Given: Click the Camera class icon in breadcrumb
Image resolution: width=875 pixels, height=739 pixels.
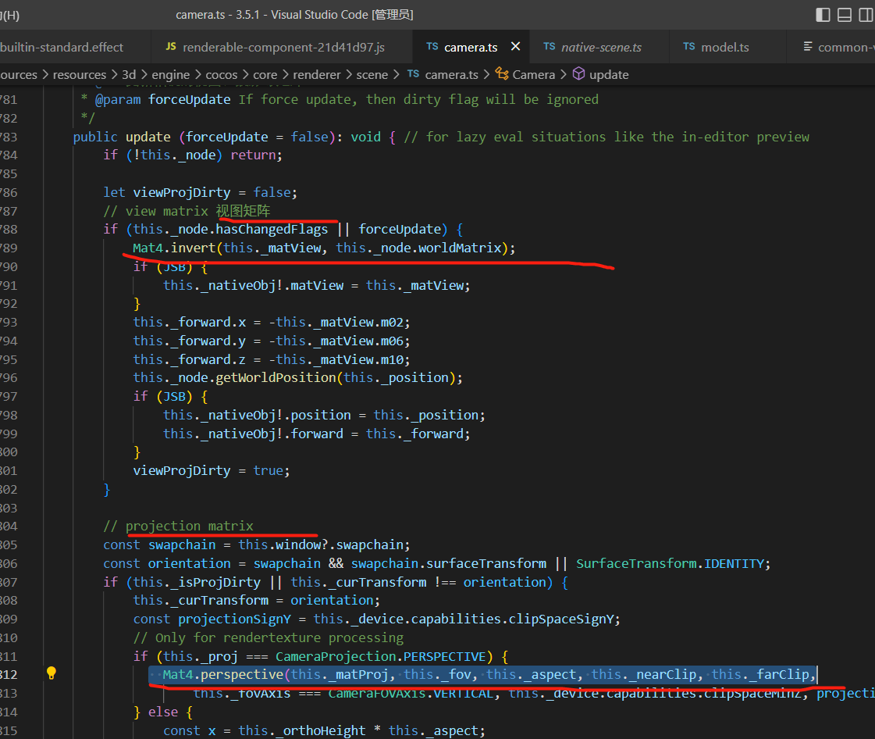Looking at the screenshot, I should pos(503,74).
